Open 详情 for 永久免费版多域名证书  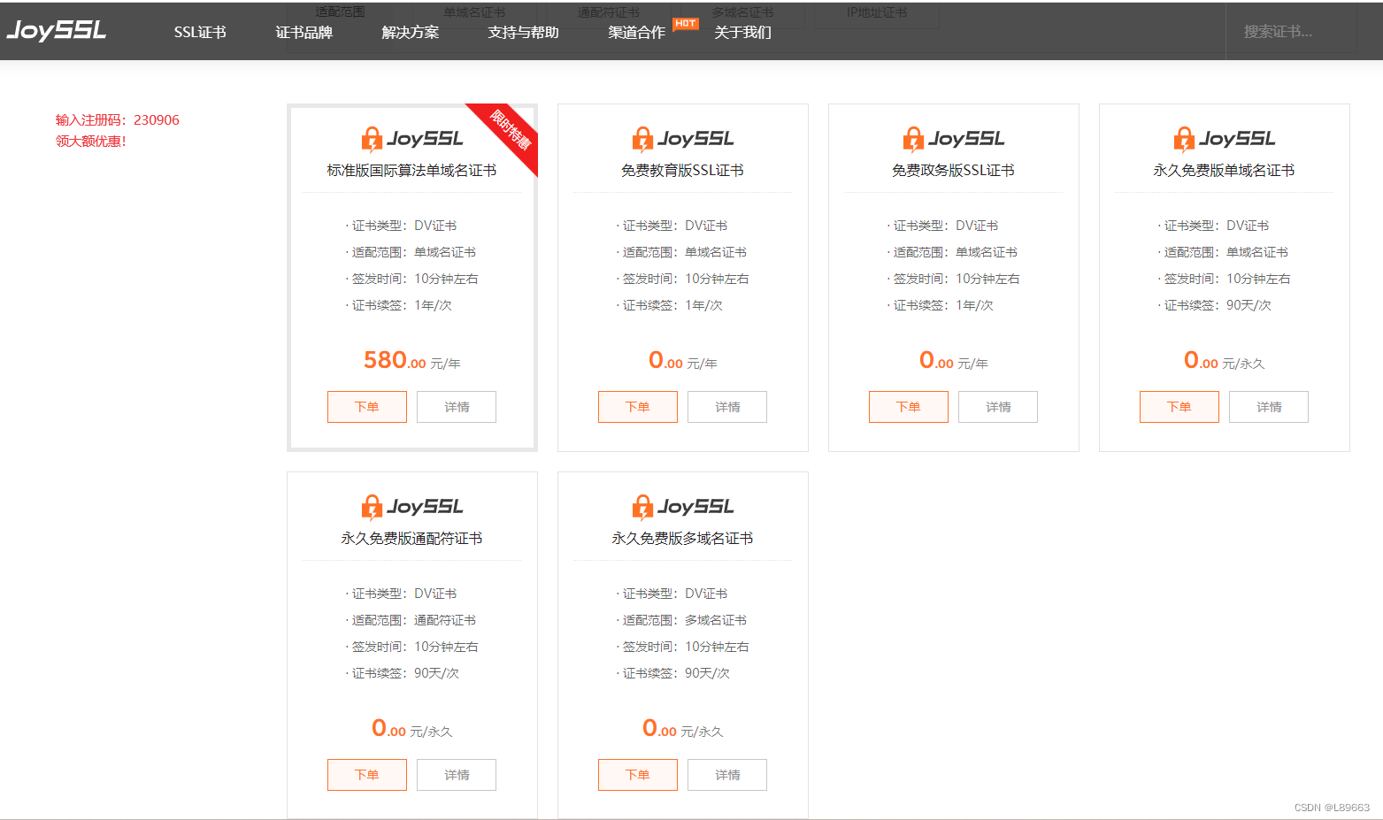coord(727,775)
